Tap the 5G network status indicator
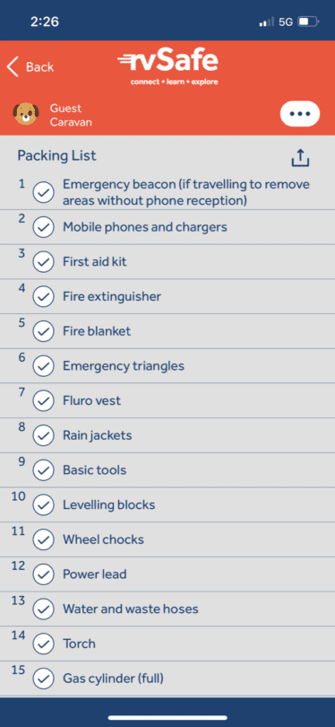The image size is (335, 727). [x=286, y=22]
